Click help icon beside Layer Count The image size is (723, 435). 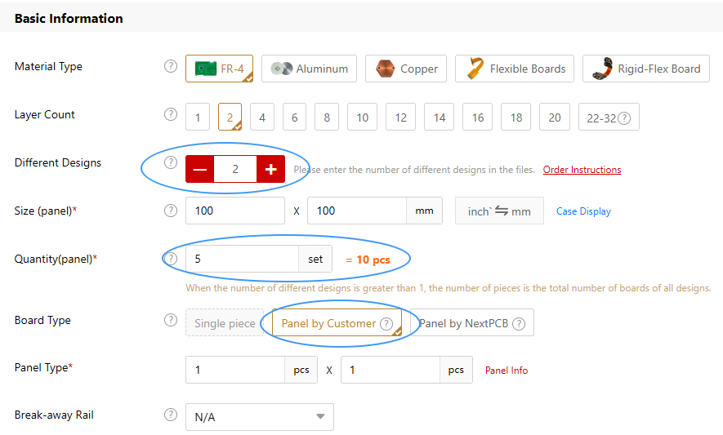coord(171,115)
